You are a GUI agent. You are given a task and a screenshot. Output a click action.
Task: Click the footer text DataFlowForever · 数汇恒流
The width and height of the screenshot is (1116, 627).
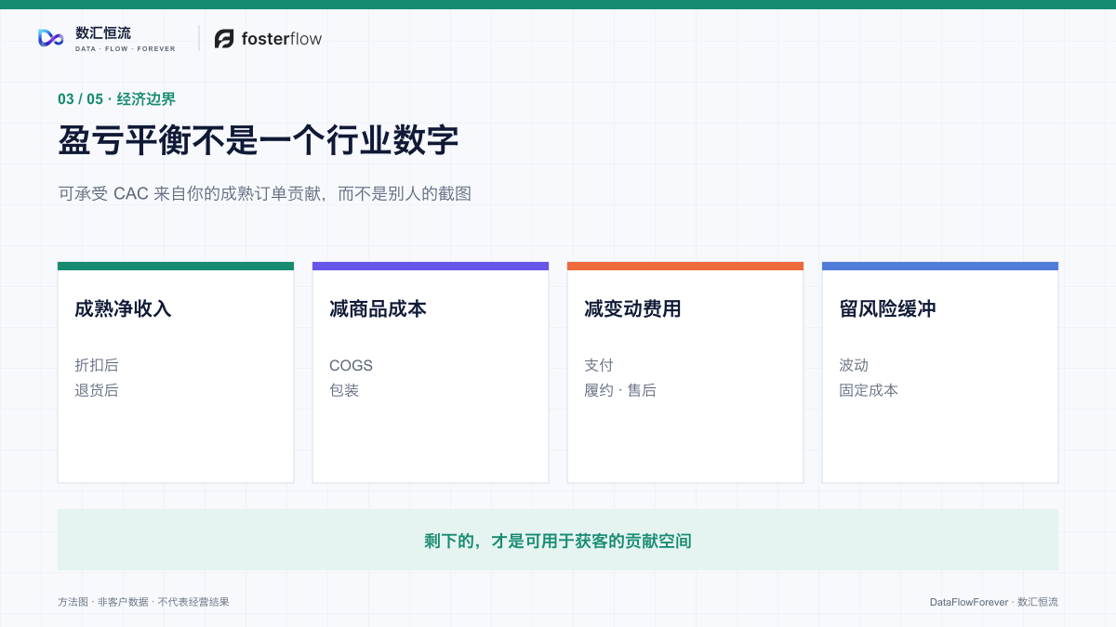coord(994,602)
